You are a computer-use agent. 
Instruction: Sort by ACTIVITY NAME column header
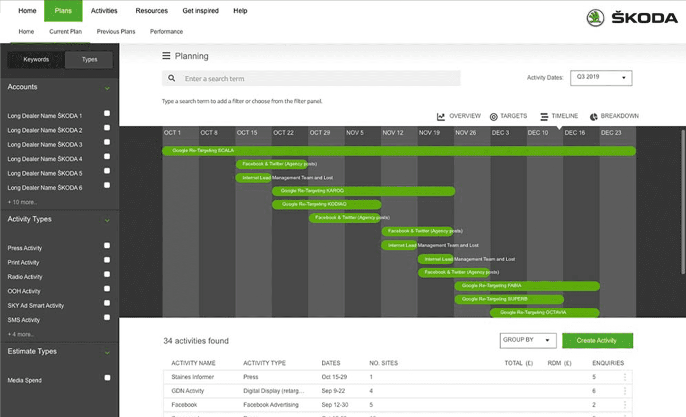[193, 363]
